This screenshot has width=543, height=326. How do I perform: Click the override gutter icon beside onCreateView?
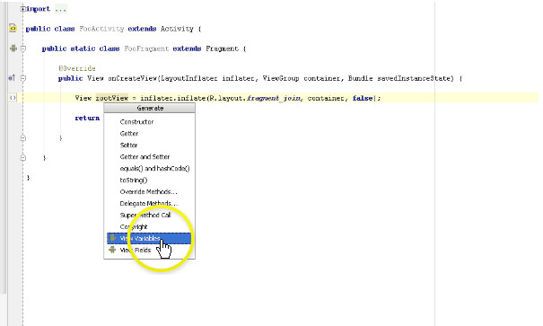[12, 78]
